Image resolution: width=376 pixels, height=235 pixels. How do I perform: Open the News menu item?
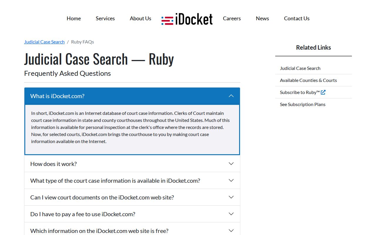click(x=262, y=18)
